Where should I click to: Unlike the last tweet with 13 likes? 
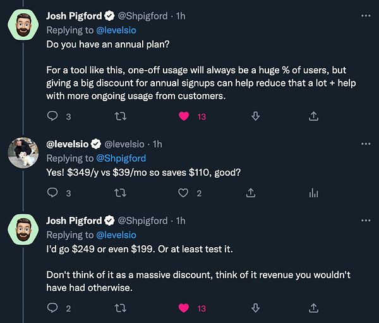tap(184, 308)
